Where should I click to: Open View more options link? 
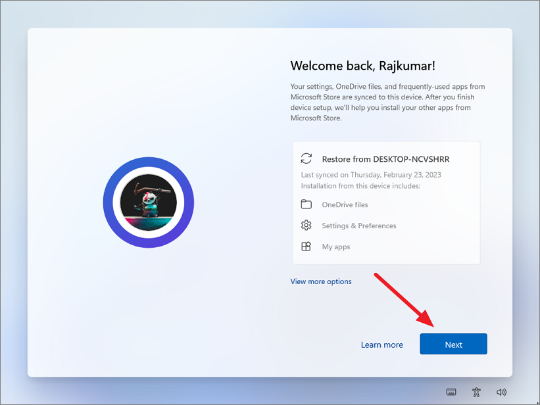[x=321, y=281]
